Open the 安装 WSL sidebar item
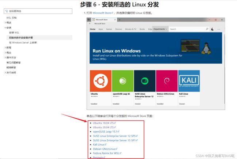Viewport: 237px width, 159px height. coord(14,33)
